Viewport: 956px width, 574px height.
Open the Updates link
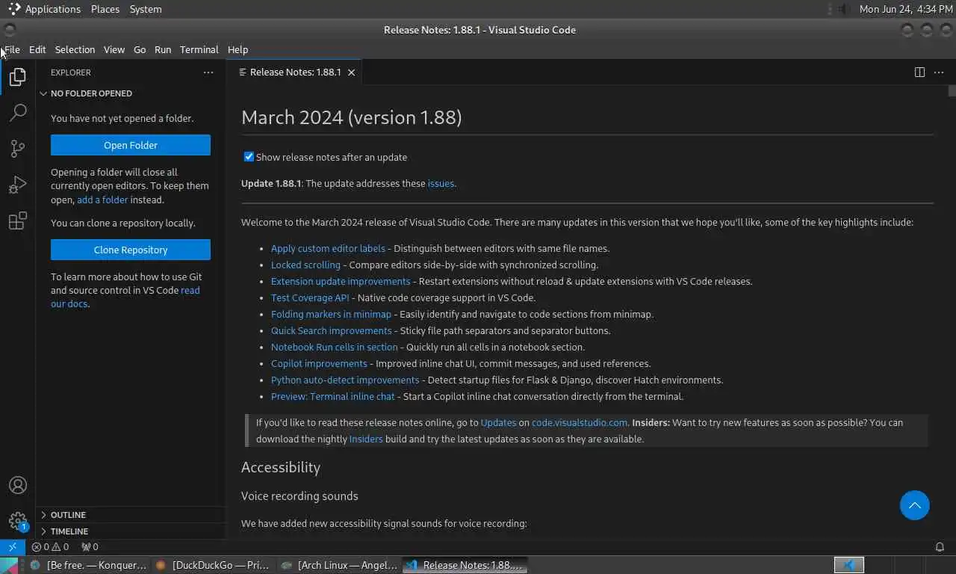498,422
